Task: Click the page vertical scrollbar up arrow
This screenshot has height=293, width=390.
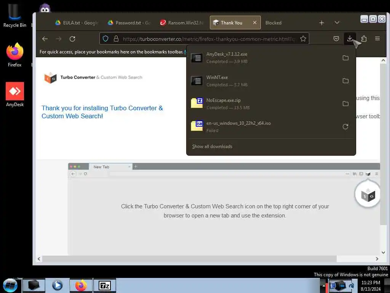Action: coord(383,61)
